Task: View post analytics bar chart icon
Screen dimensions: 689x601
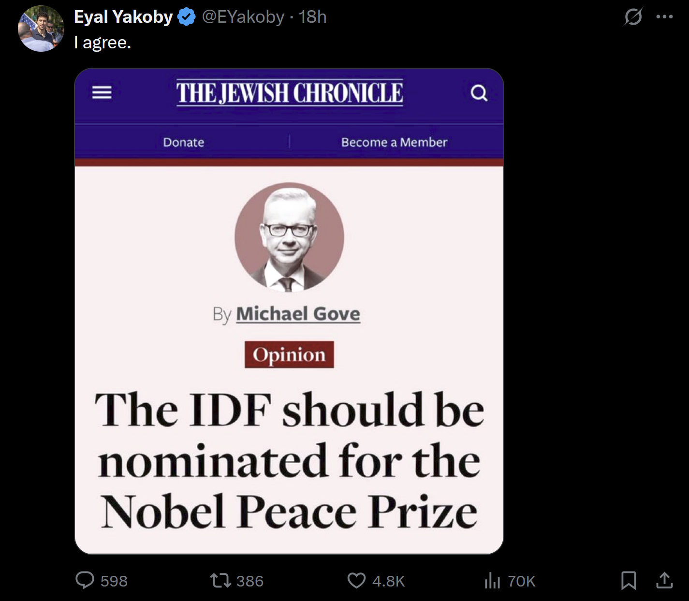Action: (x=492, y=580)
